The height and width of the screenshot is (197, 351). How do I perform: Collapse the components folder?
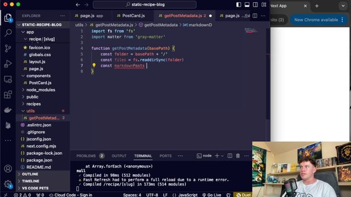click(x=43, y=76)
